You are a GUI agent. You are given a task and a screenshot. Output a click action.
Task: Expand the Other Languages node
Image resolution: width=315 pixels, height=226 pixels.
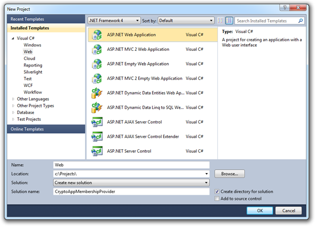tap(13, 99)
